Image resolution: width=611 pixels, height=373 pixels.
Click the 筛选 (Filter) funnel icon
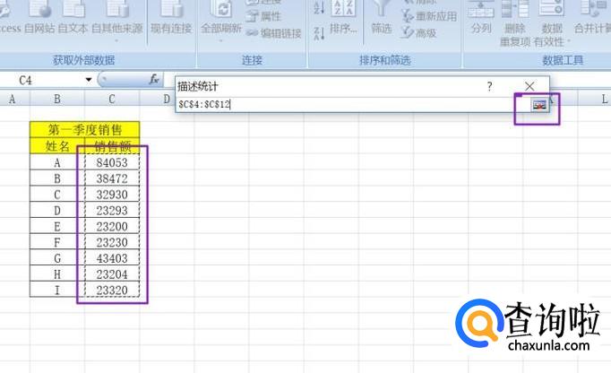(x=382, y=16)
